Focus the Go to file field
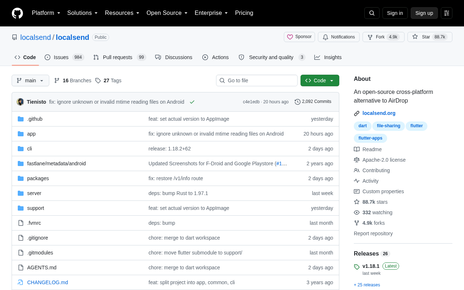The height and width of the screenshot is (290, 464). point(257,80)
